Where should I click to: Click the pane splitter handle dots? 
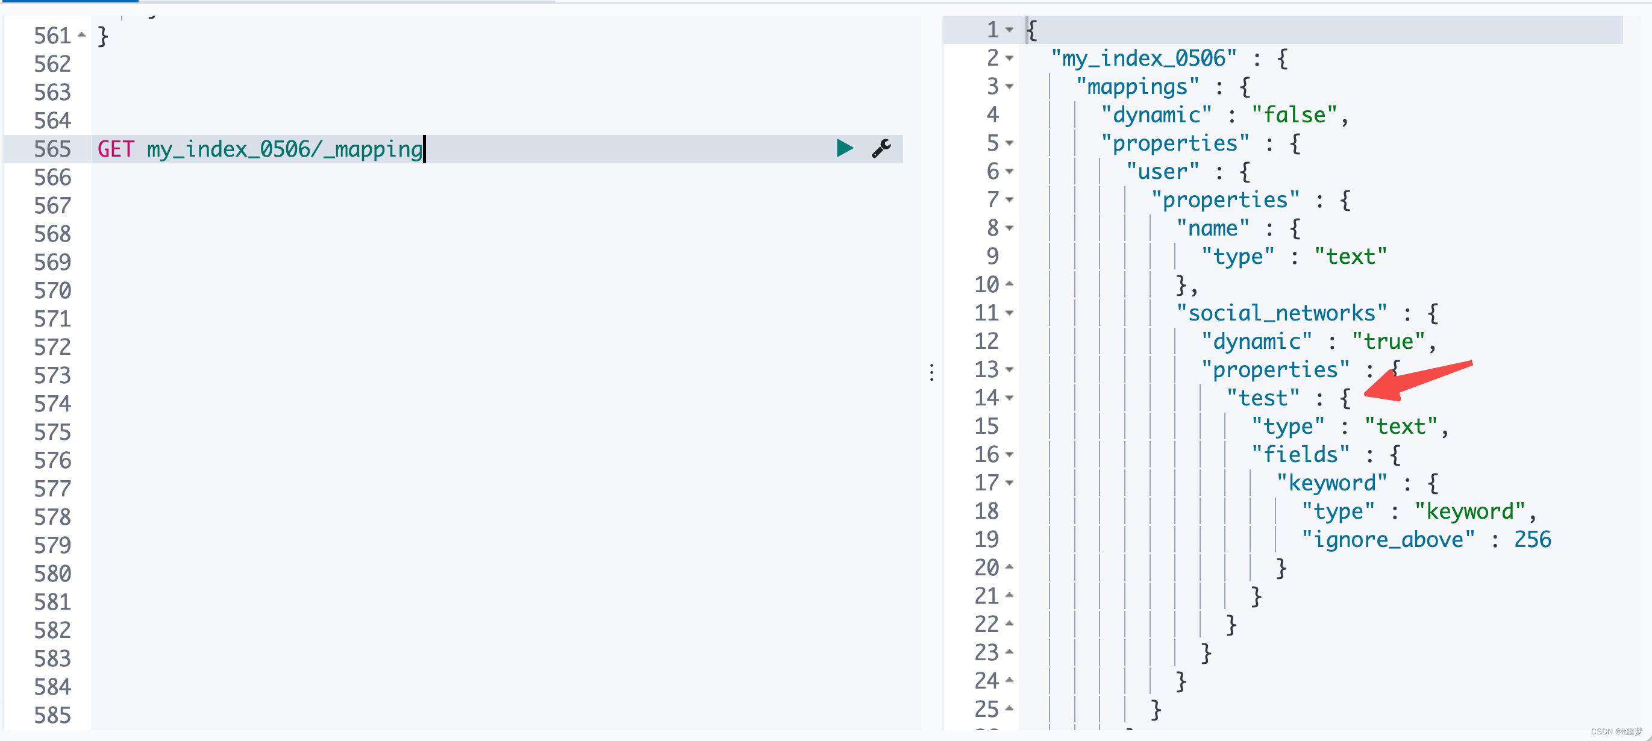932,372
